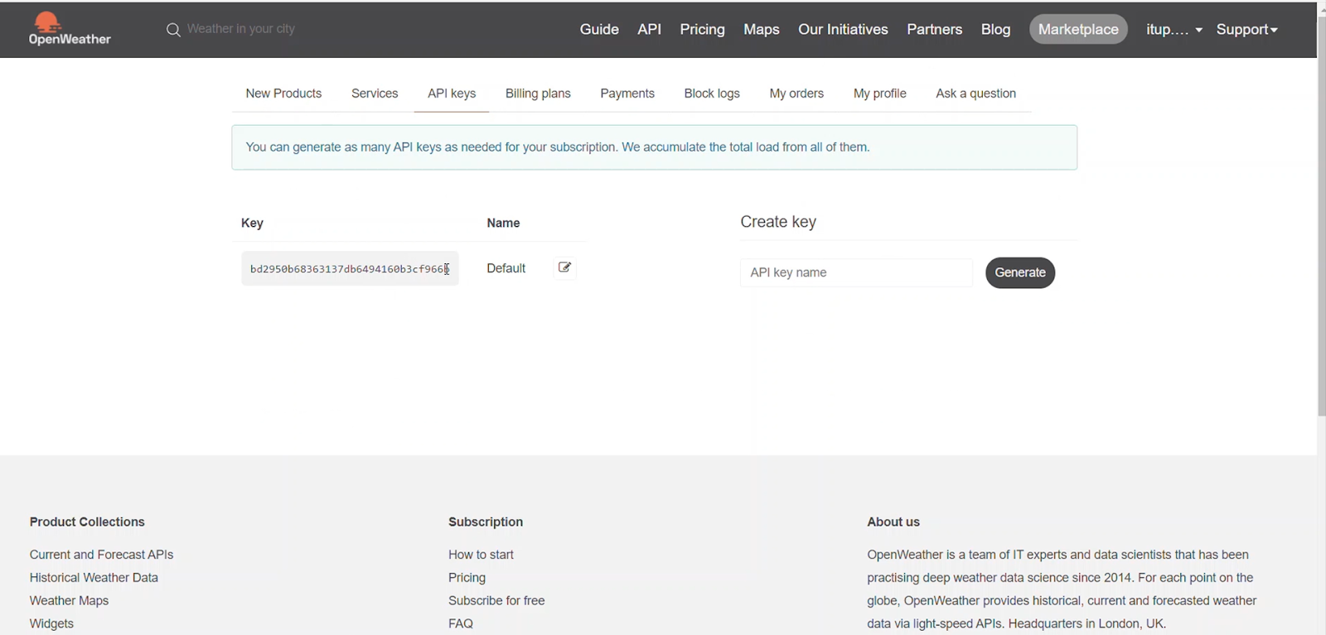Click the info banner about generating API keys
This screenshot has height=635, width=1326.
coord(655,147)
